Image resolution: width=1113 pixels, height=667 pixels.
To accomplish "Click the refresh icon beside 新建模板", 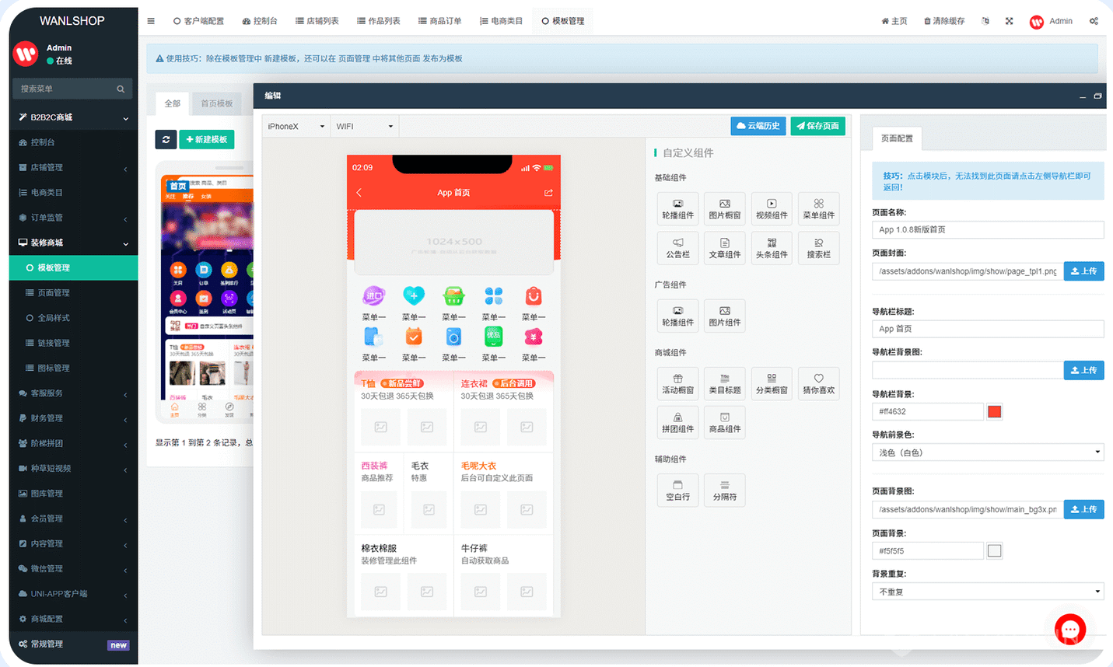I will [x=166, y=139].
